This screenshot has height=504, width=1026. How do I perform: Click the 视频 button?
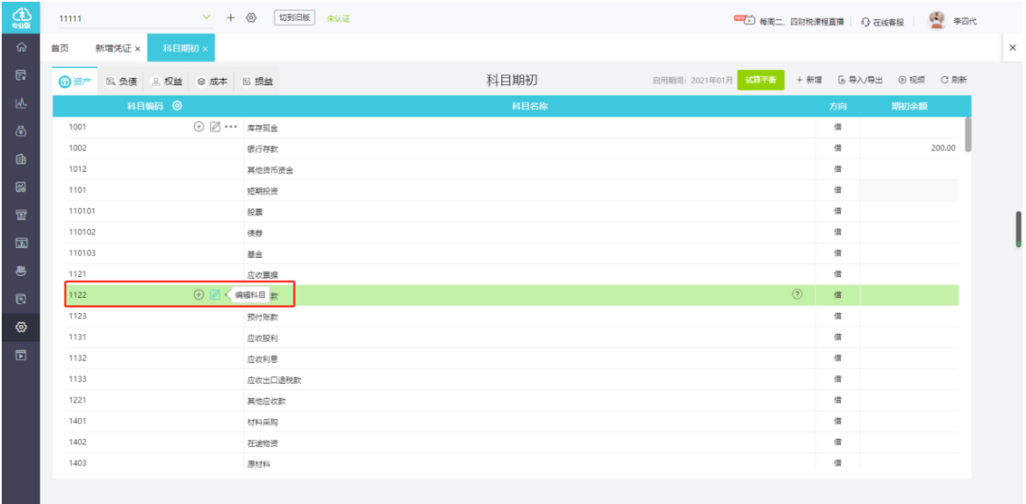(912, 80)
